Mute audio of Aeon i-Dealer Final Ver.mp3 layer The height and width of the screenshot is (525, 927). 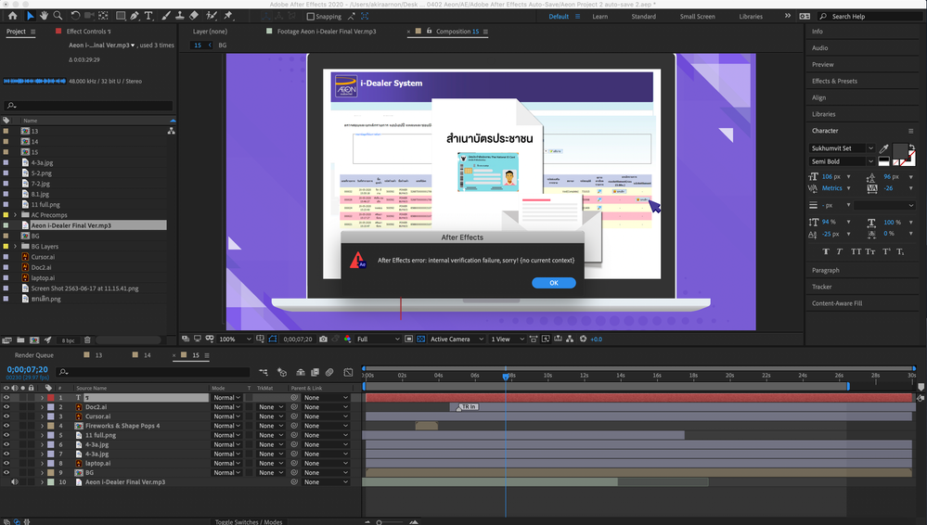click(x=14, y=481)
